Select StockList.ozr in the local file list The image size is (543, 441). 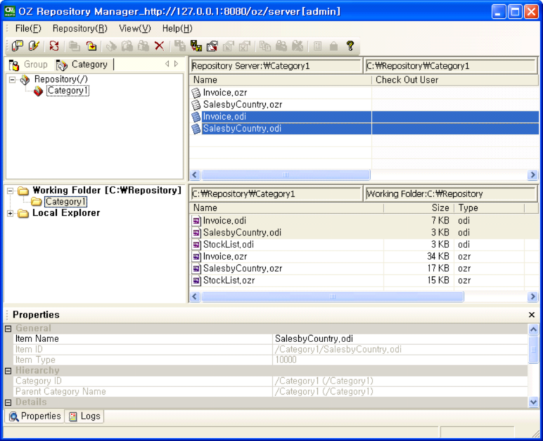coord(229,280)
